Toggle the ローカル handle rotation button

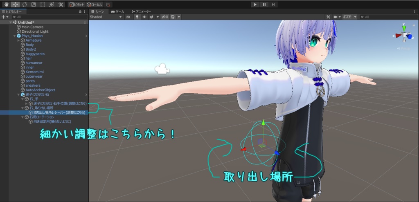95,4
